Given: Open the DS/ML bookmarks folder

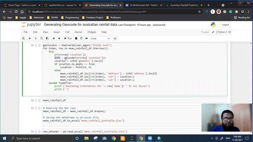Looking at the screenshot, I should pyautogui.click(x=53, y=17).
